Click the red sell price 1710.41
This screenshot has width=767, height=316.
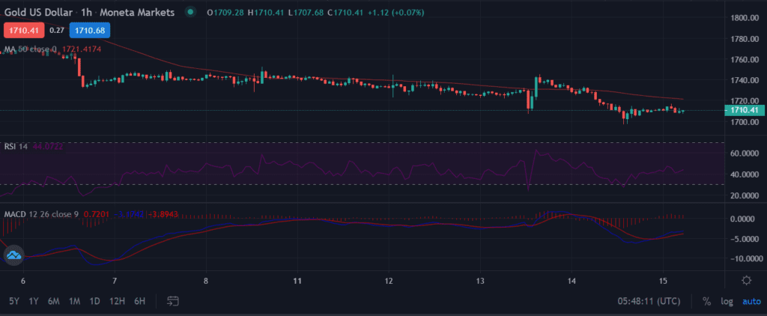25,31
